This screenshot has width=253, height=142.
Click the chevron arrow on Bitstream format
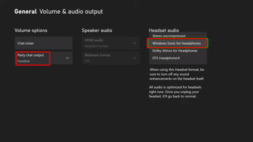pos(134,58)
